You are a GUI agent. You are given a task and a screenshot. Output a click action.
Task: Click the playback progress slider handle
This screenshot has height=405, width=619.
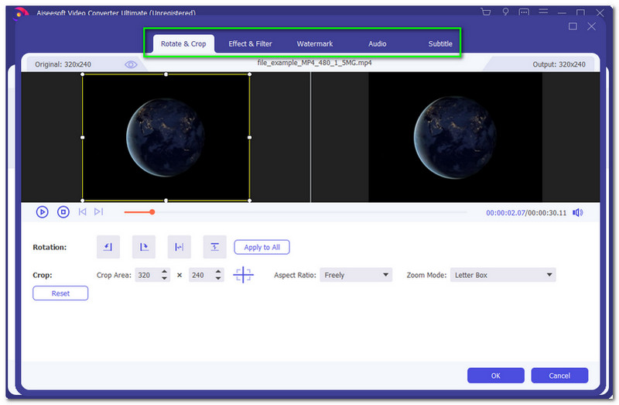tap(152, 212)
